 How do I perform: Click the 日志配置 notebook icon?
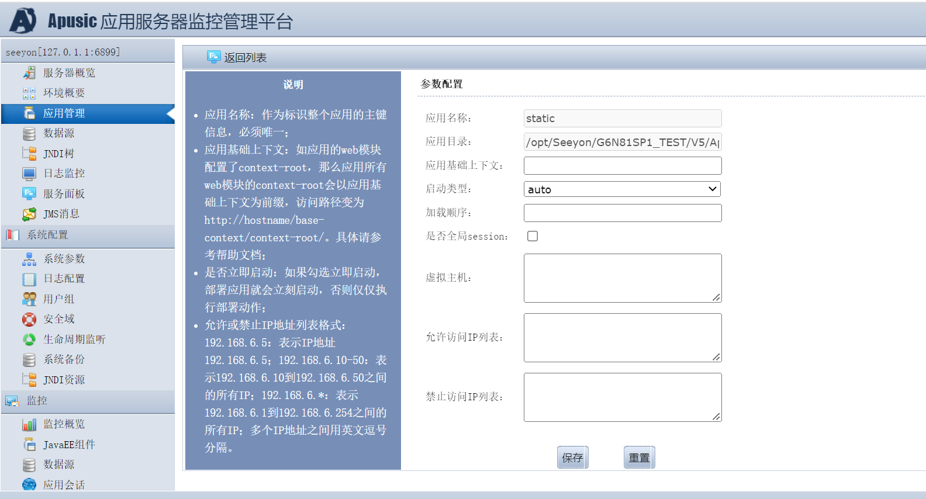click(x=29, y=279)
